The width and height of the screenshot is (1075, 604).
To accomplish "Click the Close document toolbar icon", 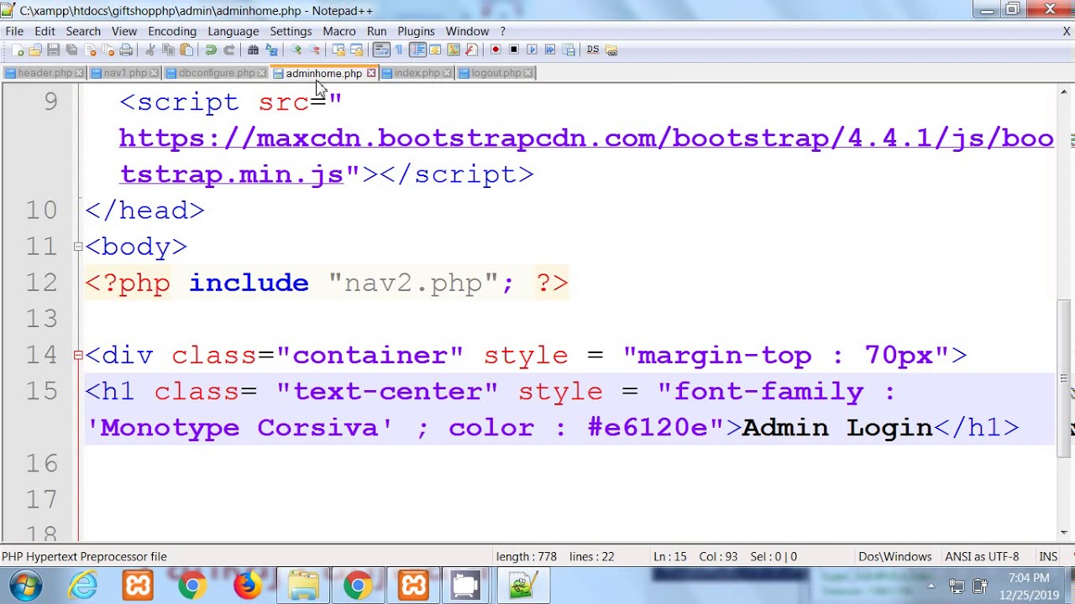I will coord(90,50).
